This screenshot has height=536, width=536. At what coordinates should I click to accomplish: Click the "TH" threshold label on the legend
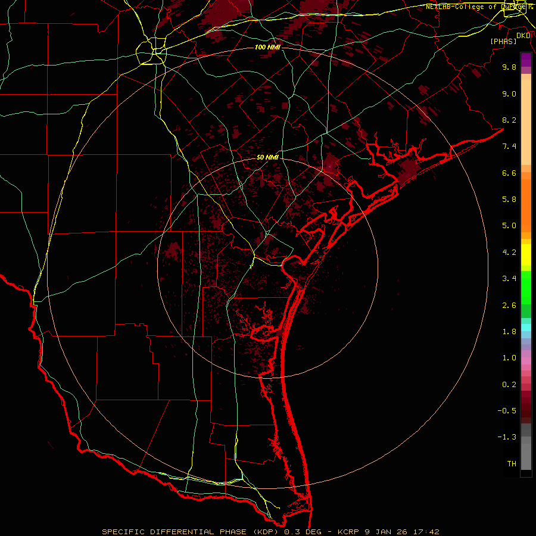[x=512, y=464]
